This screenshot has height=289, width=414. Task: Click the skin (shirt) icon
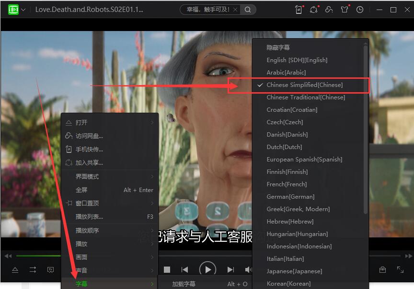pyautogui.click(x=345, y=10)
